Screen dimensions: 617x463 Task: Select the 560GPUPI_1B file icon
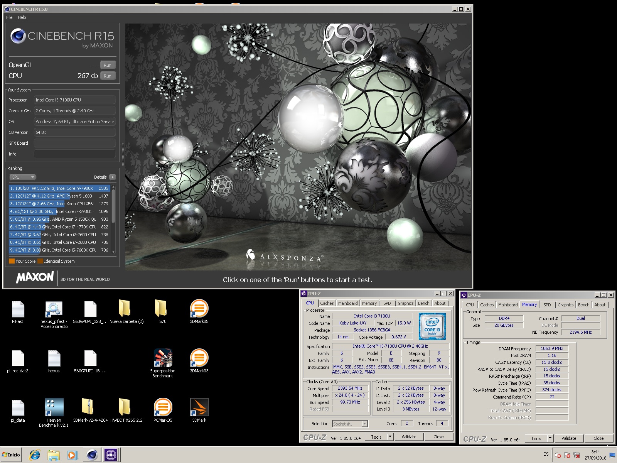tap(90, 358)
